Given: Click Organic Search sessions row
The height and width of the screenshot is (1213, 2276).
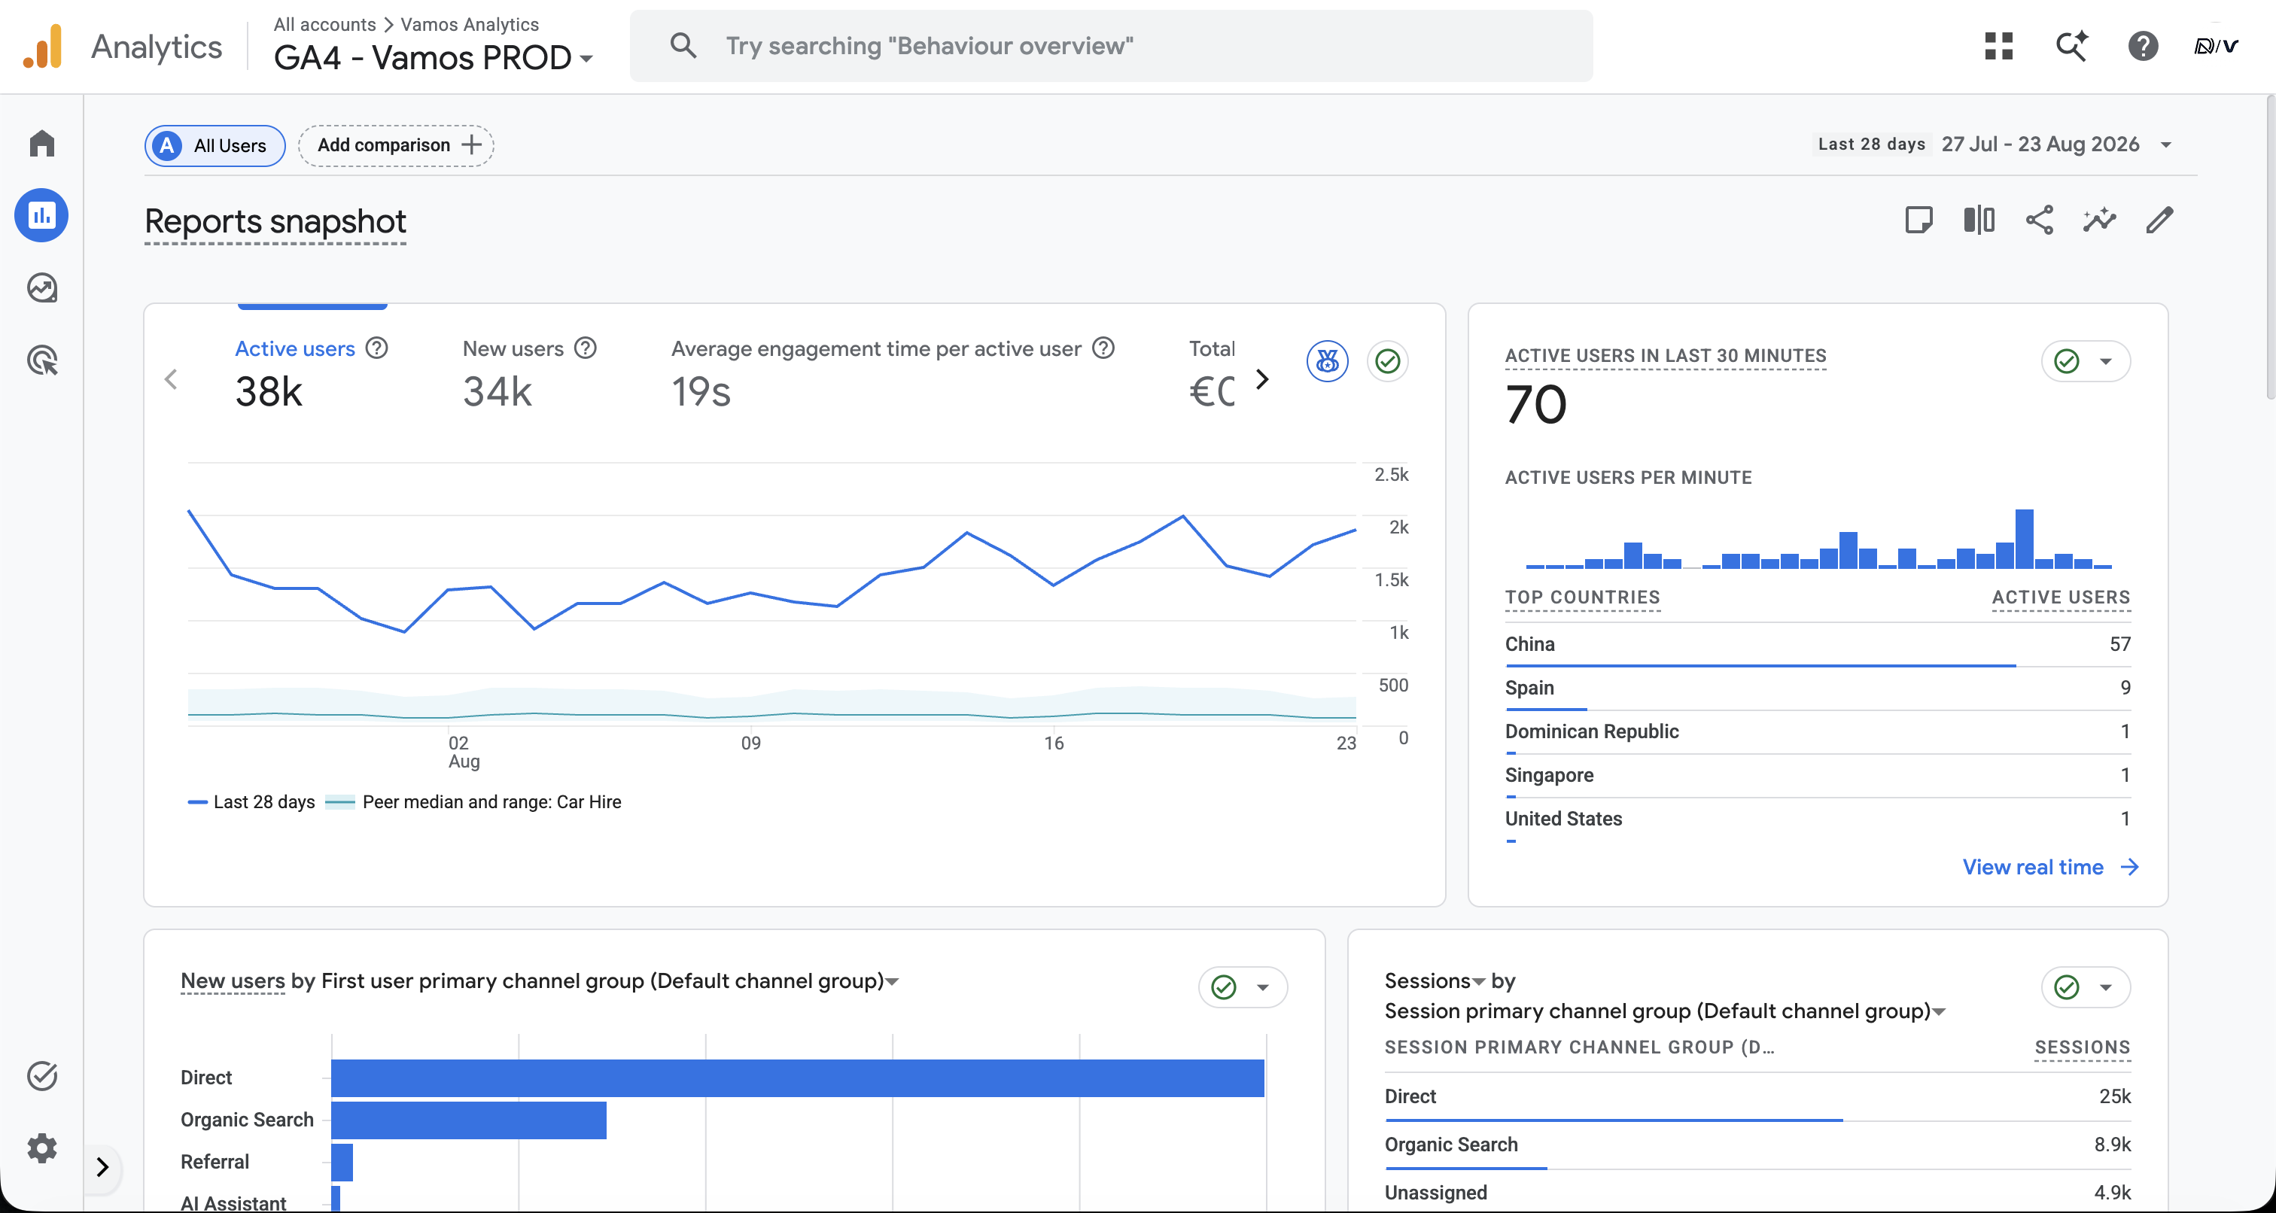Looking at the screenshot, I should tap(1757, 1145).
